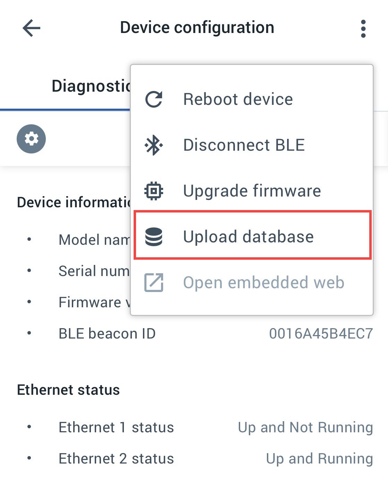Select the reboot circular arrow icon

pos(154,99)
